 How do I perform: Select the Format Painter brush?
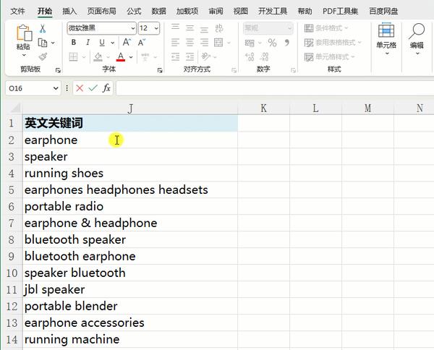coord(43,56)
